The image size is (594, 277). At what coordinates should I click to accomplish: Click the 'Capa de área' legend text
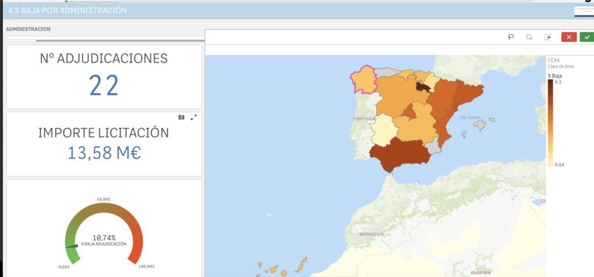click(561, 66)
